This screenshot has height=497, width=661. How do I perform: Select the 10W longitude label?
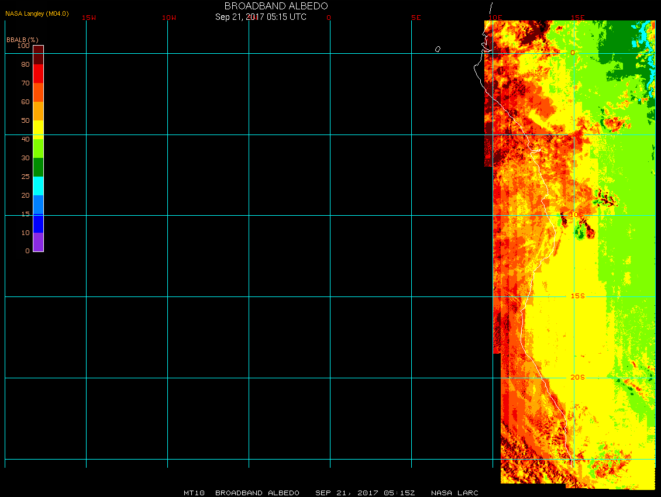point(169,18)
